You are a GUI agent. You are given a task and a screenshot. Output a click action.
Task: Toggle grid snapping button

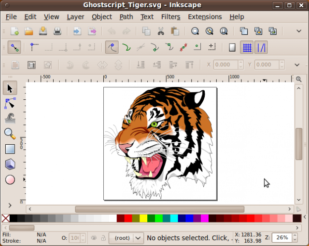(x=247, y=48)
